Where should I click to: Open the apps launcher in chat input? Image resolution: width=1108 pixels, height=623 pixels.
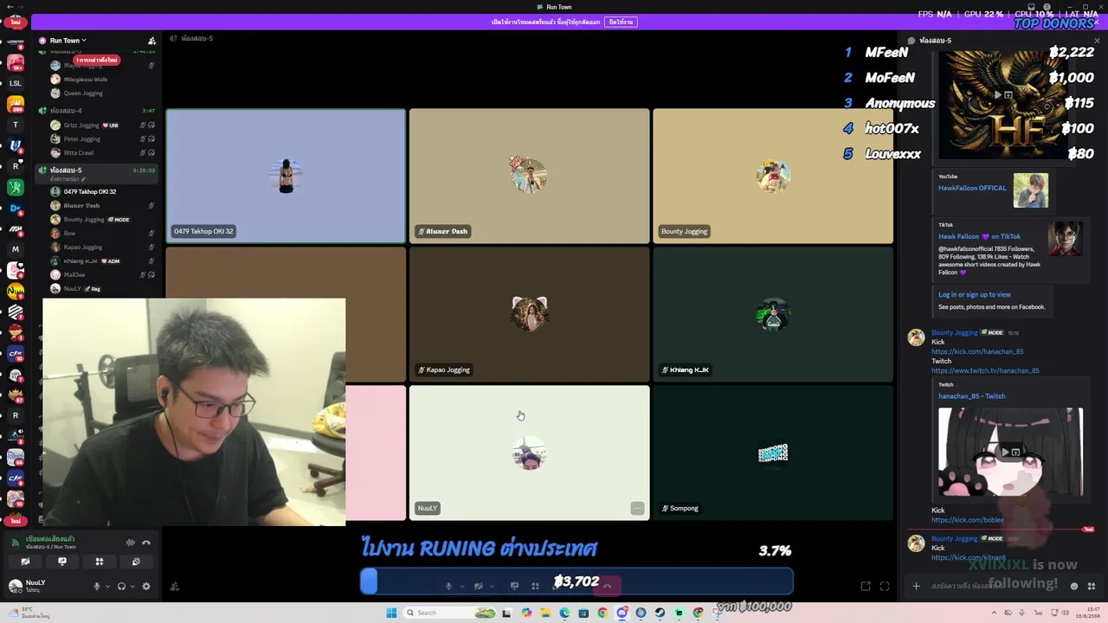[1092, 587]
